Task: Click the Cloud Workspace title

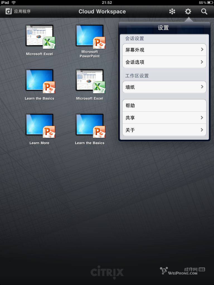Action: [102, 12]
